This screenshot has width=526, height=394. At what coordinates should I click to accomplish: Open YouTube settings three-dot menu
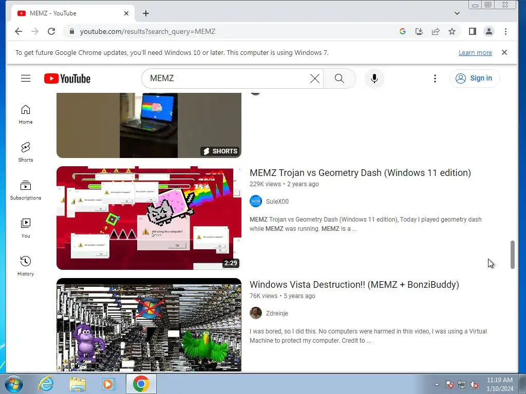pos(435,78)
